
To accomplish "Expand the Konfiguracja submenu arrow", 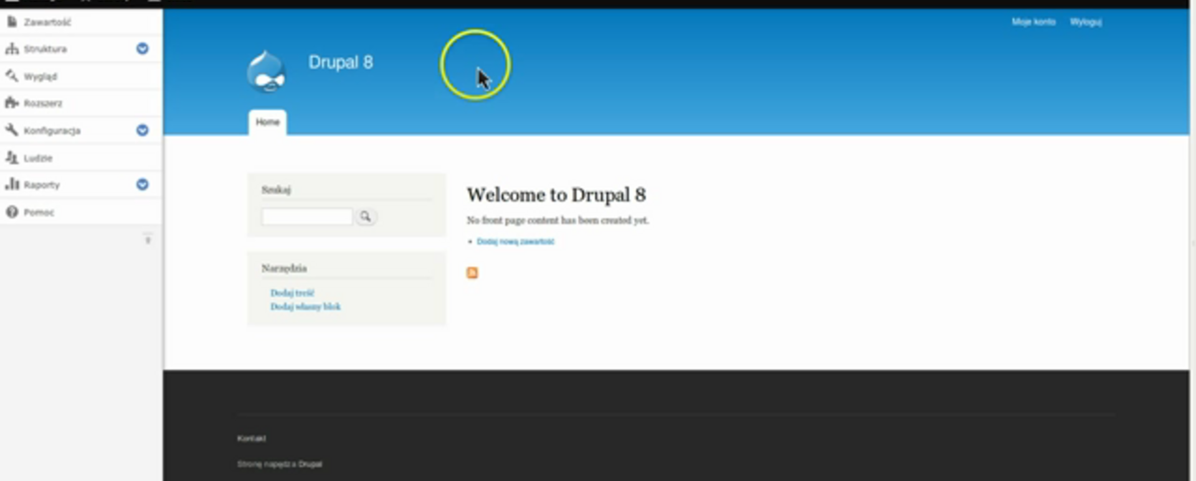I will (143, 130).
